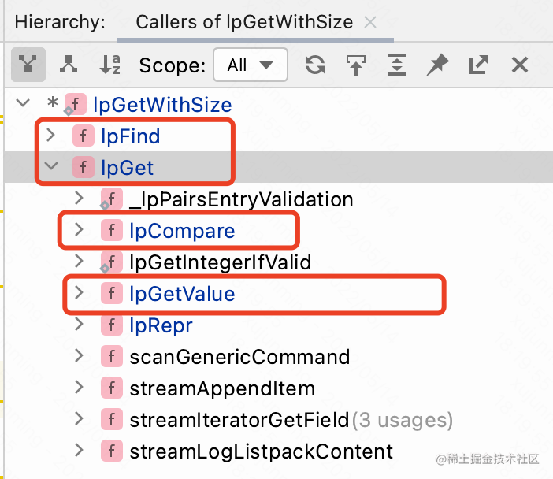This screenshot has height=479, width=553.
Task: Select the lpGetIntegerIfValid item
Action: pos(221,262)
